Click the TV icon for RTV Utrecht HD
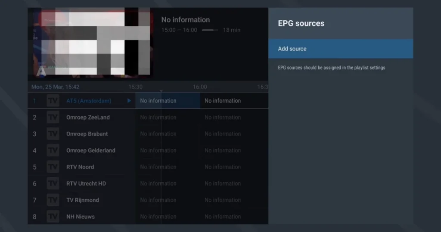 tap(53, 184)
